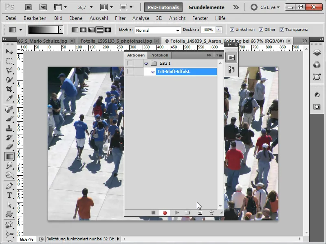Open the Paths panel icon in dock

[317, 77]
